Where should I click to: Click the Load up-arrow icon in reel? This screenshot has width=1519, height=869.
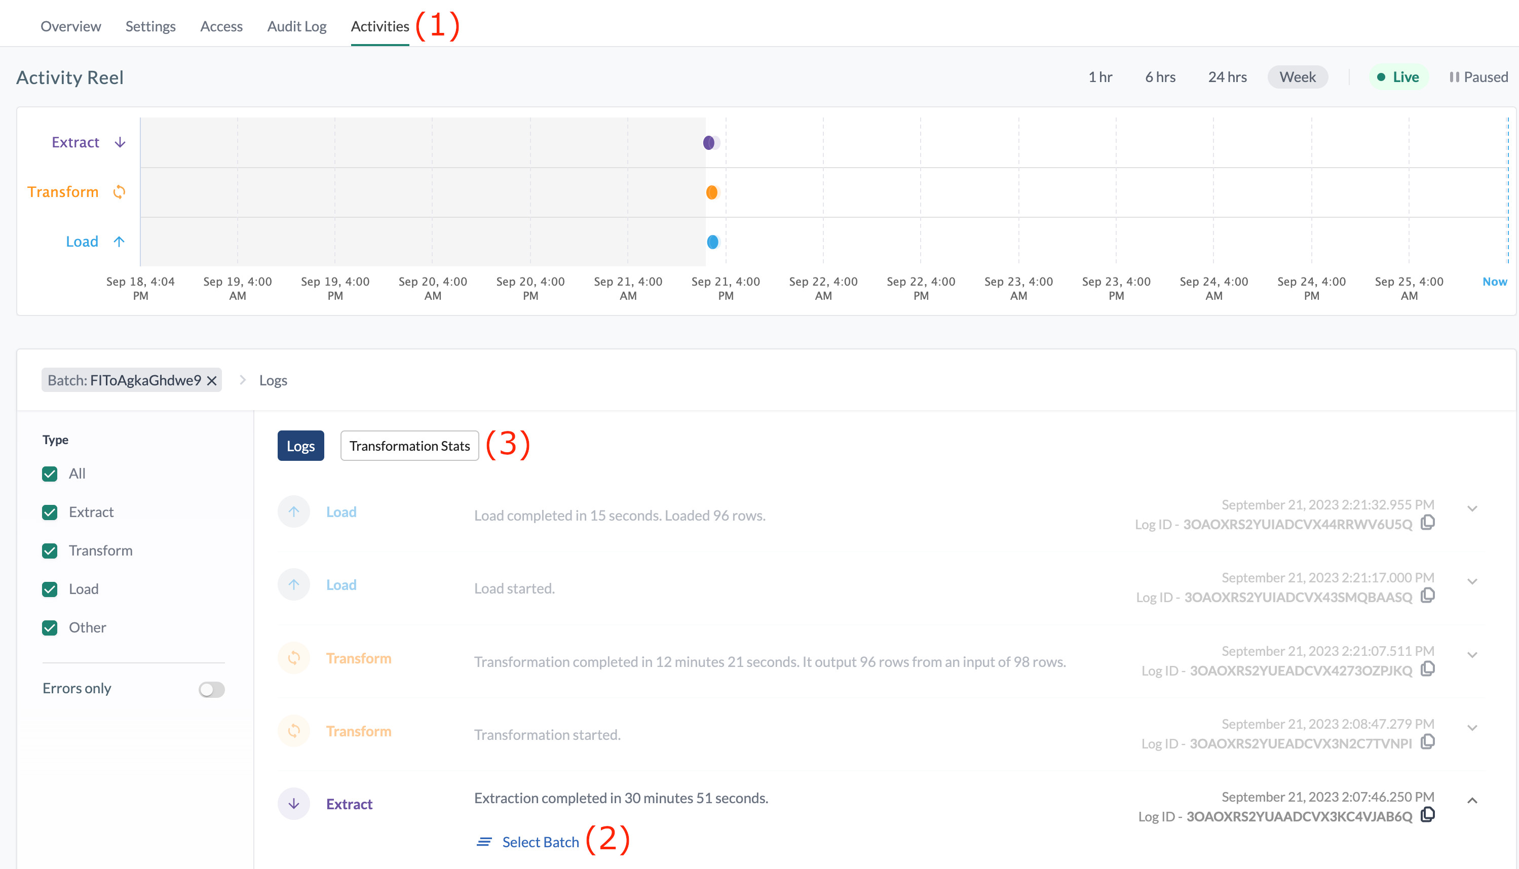(x=120, y=241)
